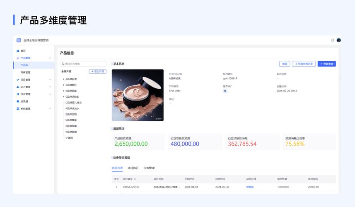Click the 是 promotion tag
Image resolution: width=355 pixels, height=207 pixels.
coord(225,91)
